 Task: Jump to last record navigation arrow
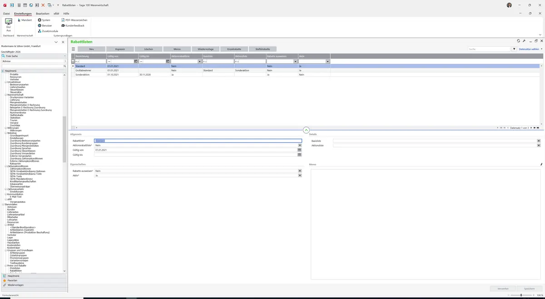pos(538,128)
